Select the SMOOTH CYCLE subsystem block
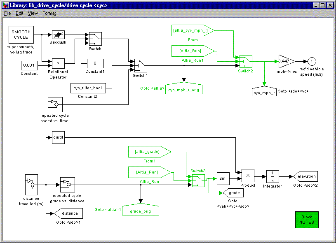Viewport: 336px width, 243px height. pos(21,35)
